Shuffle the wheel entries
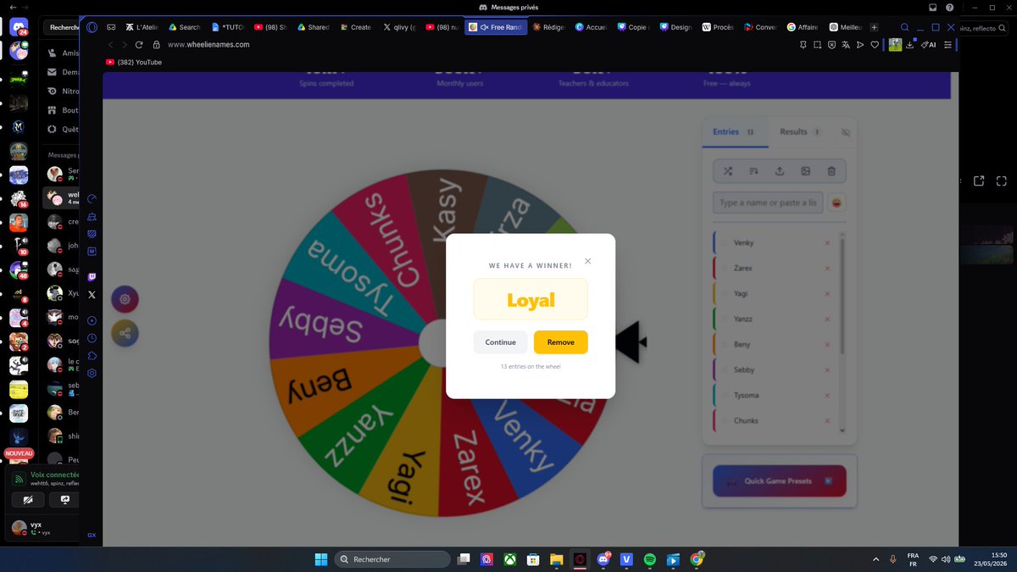1017x572 pixels. click(x=728, y=171)
